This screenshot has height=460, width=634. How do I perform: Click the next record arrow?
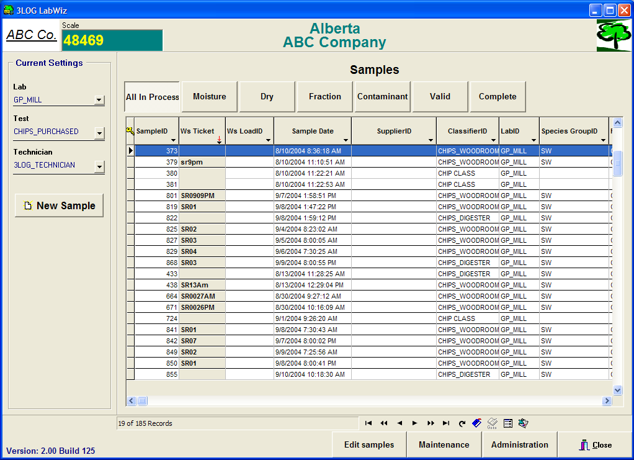415,423
